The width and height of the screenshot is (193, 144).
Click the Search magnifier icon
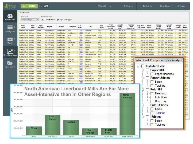pyautogui.click(x=144, y=6)
